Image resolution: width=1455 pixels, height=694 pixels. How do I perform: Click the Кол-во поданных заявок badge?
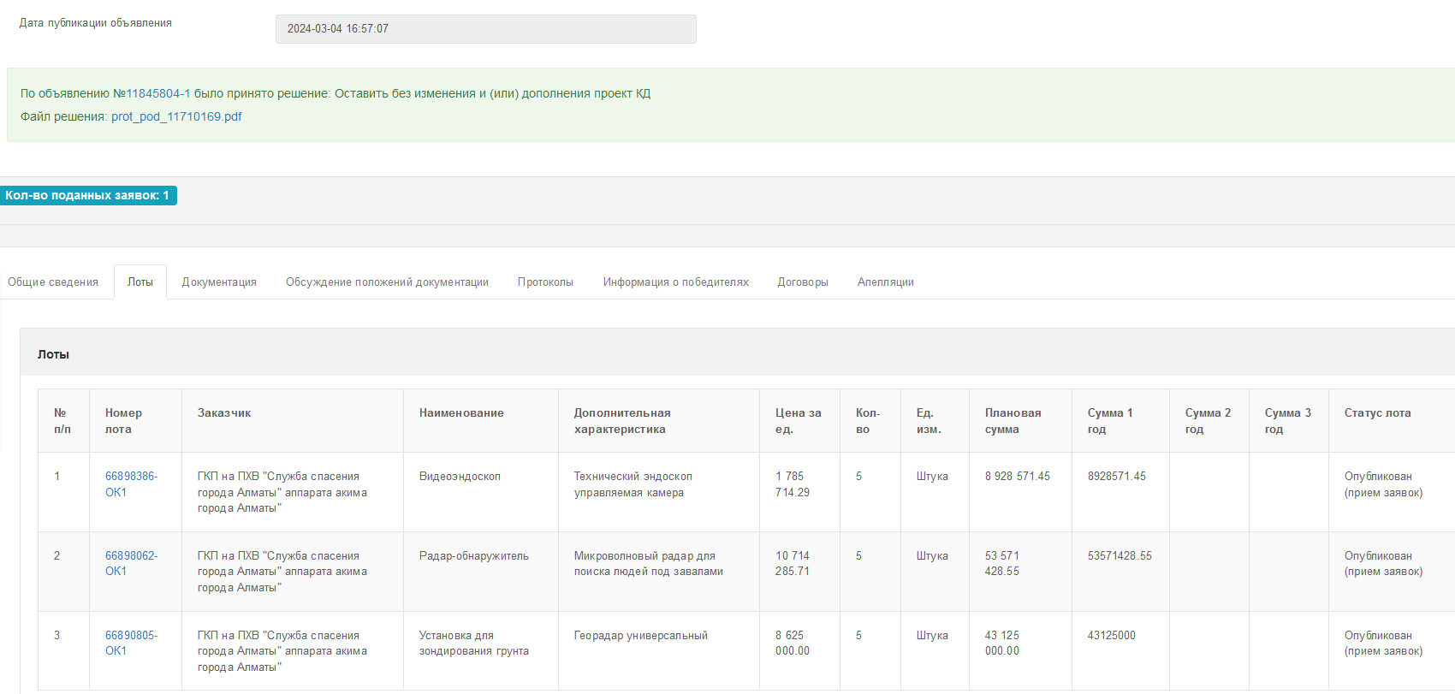88,196
